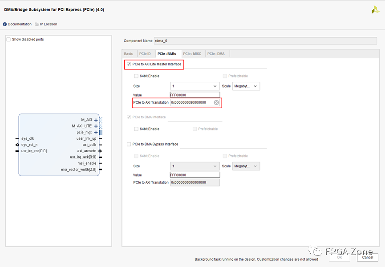The height and width of the screenshot is (267, 385).
Task: Expand the M_AXI_LITE port plus icon
Action: click(x=96, y=126)
